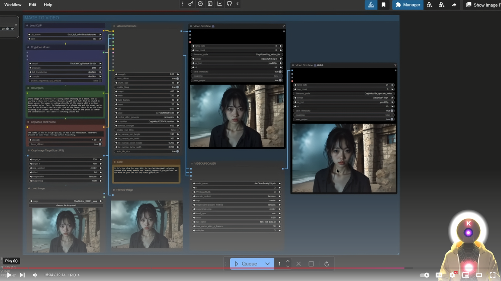Open the clip_name dropdown in Load CLIP
This screenshot has width=501, height=281.
65,34
